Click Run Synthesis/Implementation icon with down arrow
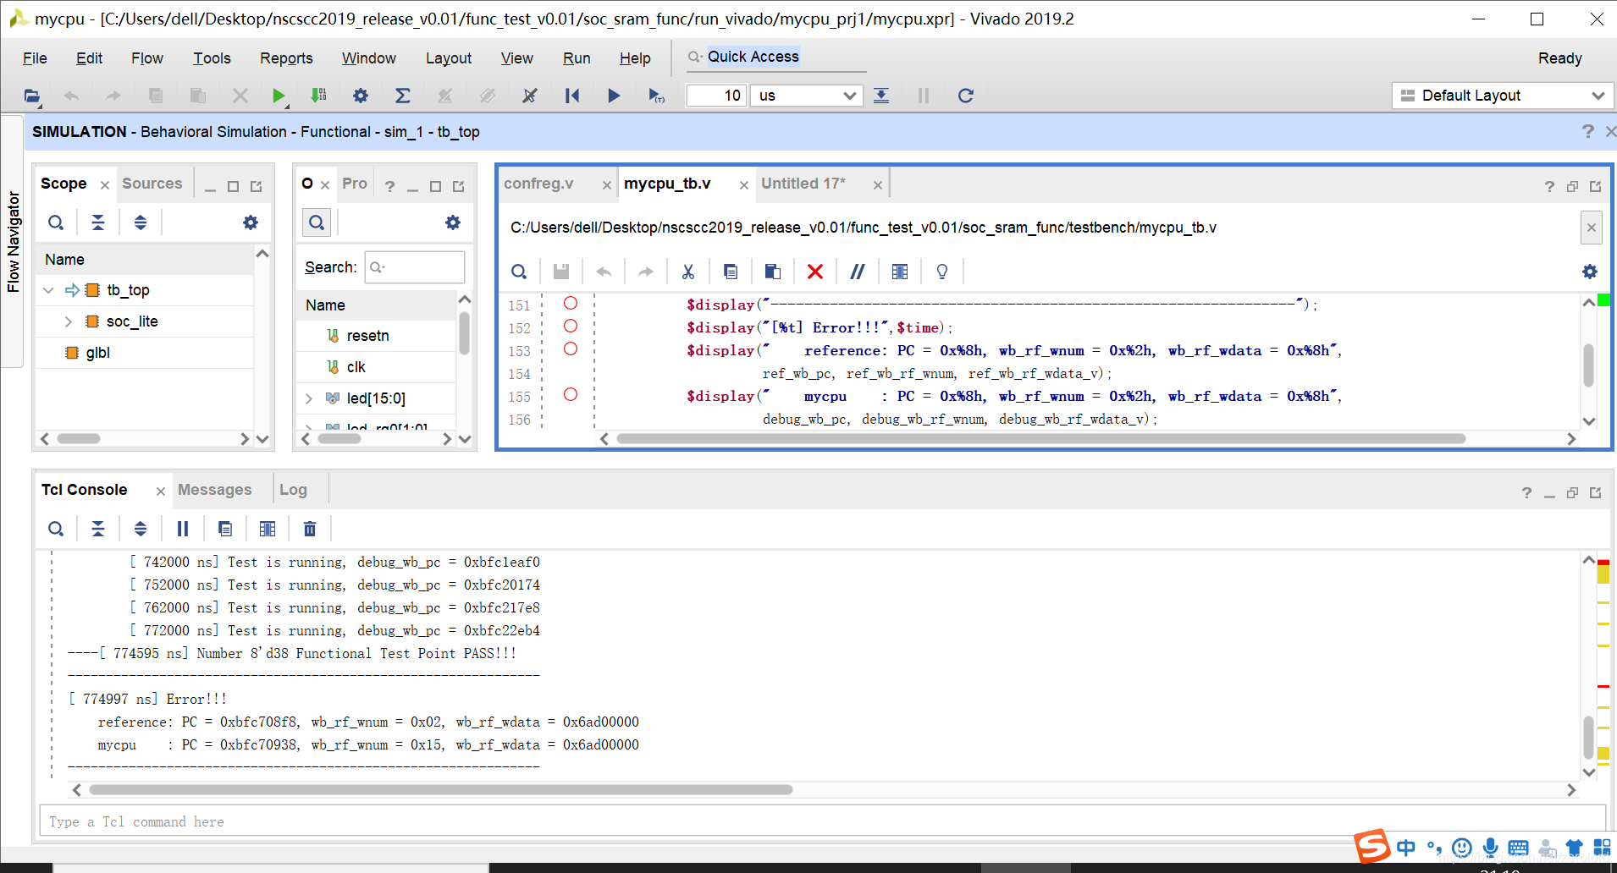Viewport: 1617px width, 873px height. point(319,96)
